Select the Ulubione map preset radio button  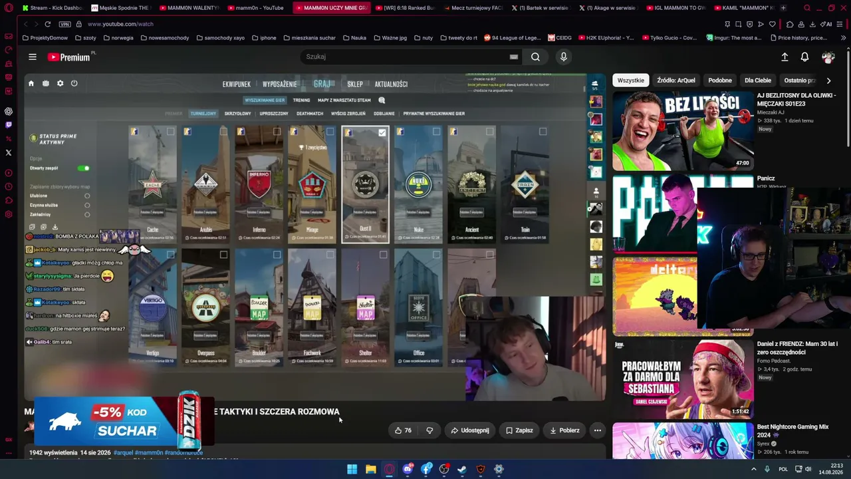87,196
